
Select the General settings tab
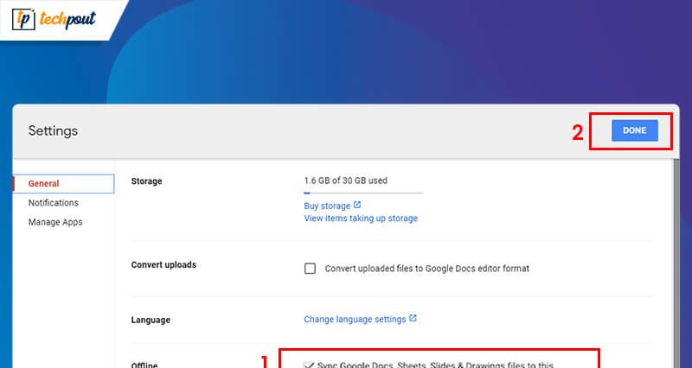point(63,184)
